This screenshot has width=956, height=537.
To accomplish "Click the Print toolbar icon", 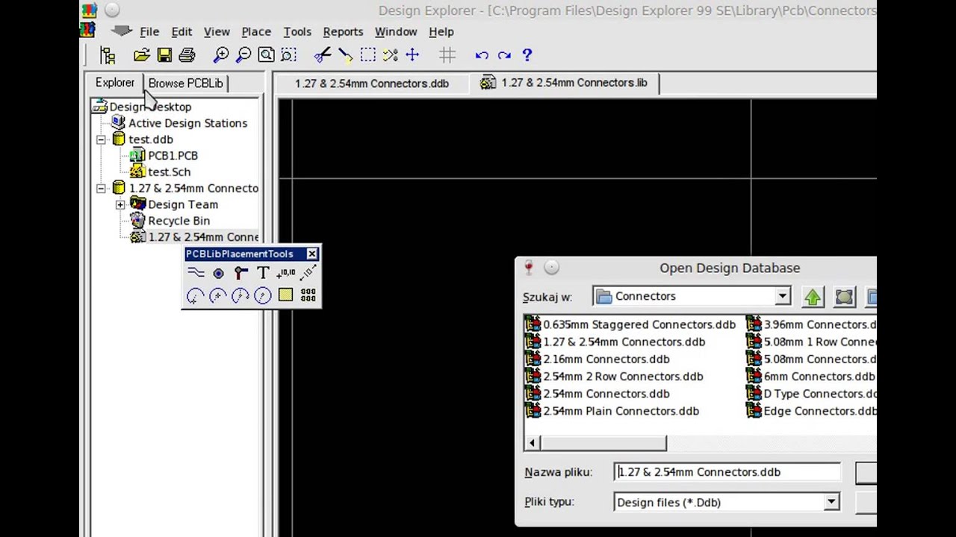I will pyautogui.click(x=187, y=55).
